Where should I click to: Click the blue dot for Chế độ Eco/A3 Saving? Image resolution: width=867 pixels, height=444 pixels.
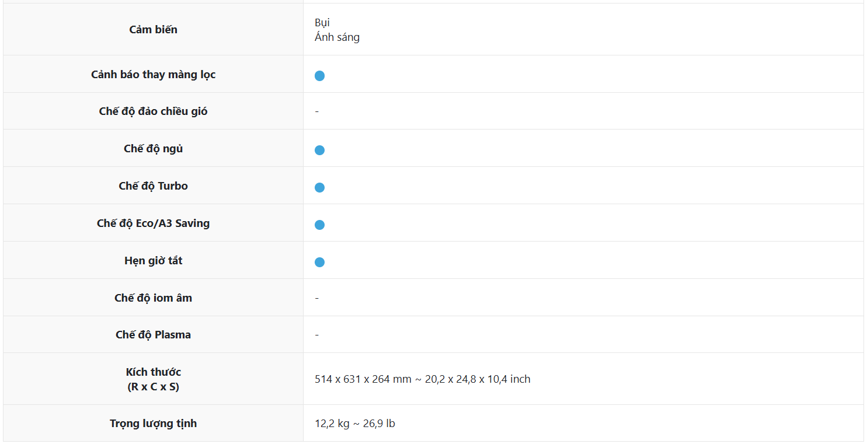click(319, 225)
